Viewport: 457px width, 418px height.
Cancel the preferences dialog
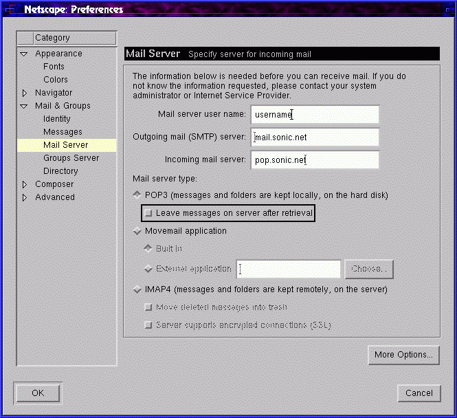click(x=419, y=393)
